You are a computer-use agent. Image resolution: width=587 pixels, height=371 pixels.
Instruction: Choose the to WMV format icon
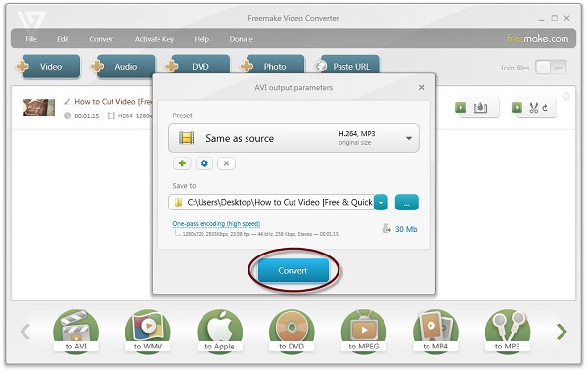148,331
